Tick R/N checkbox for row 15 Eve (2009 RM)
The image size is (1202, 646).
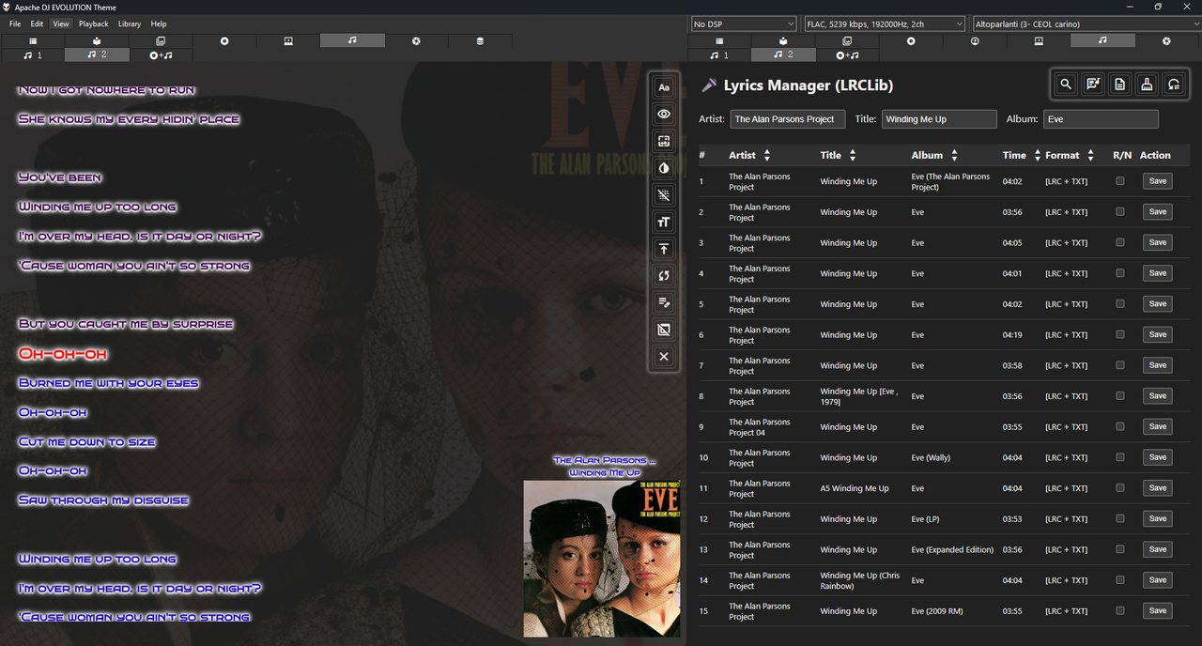(1119, 610)
